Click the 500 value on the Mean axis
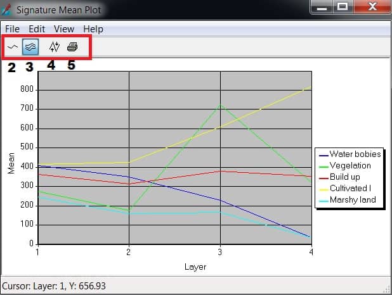392x295 pixels. [27, 147]
